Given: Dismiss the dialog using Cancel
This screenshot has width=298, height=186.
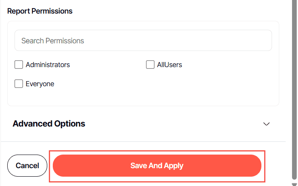Looking at the screenshot, I should (27, 166).
